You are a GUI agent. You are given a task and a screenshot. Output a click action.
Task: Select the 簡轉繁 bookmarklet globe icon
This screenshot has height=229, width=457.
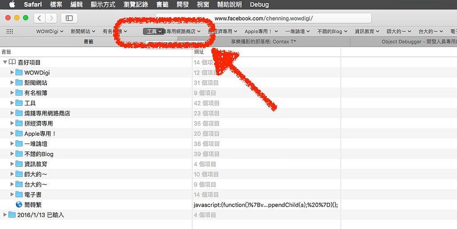coord(19,204)
